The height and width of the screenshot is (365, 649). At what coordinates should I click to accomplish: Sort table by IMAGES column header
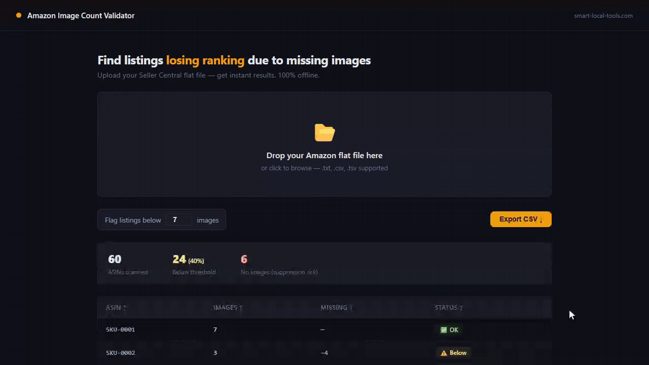(227, 307)
